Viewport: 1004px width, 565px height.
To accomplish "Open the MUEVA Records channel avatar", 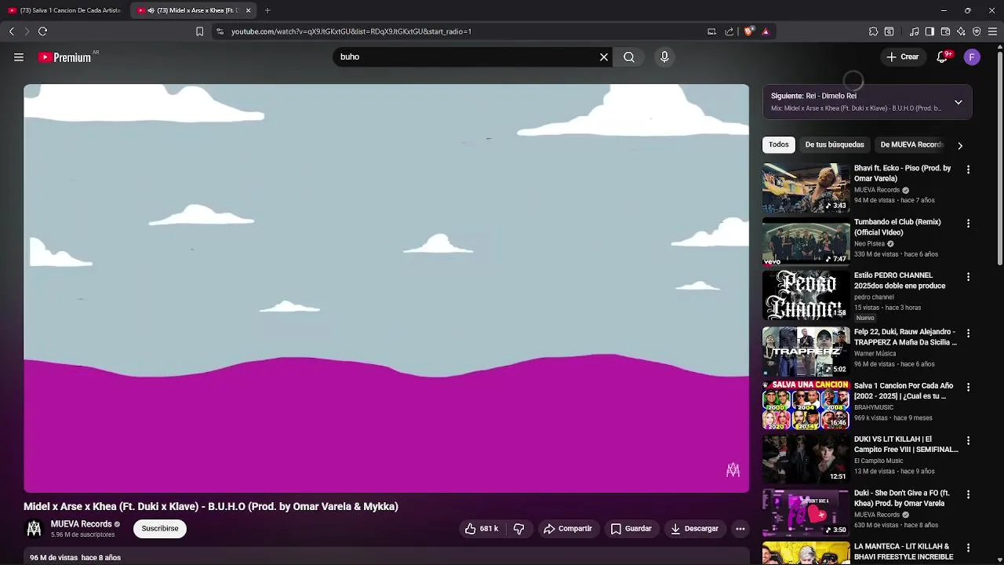I will 34,529.
